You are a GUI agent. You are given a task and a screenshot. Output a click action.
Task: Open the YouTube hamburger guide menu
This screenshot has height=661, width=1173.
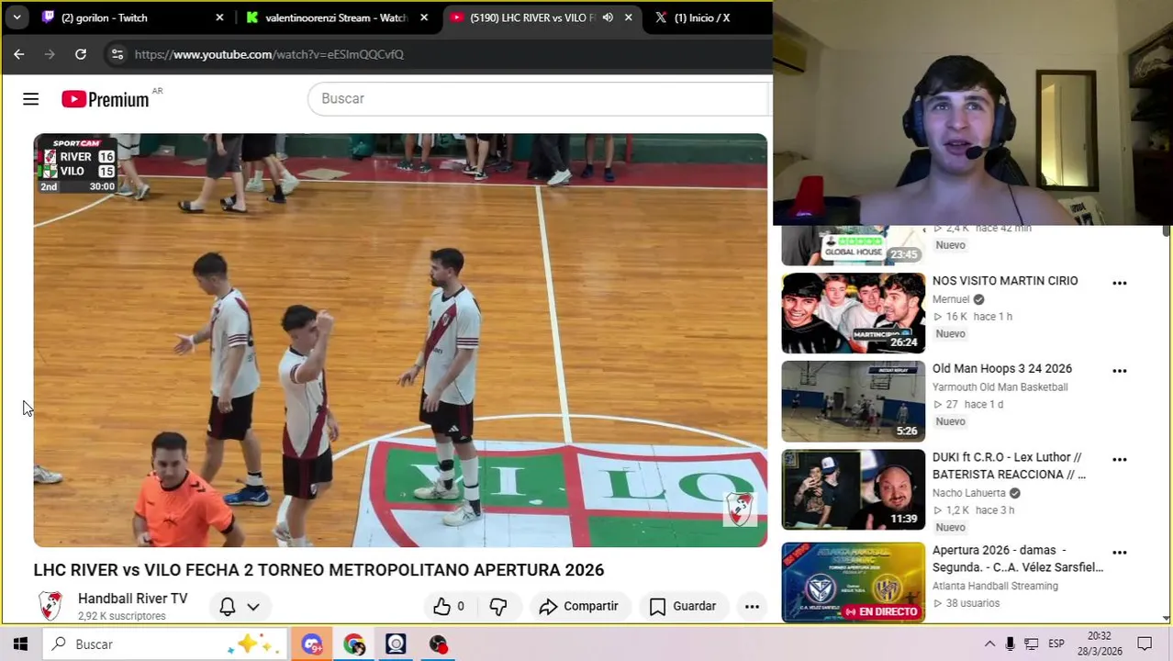coord(30,99)
